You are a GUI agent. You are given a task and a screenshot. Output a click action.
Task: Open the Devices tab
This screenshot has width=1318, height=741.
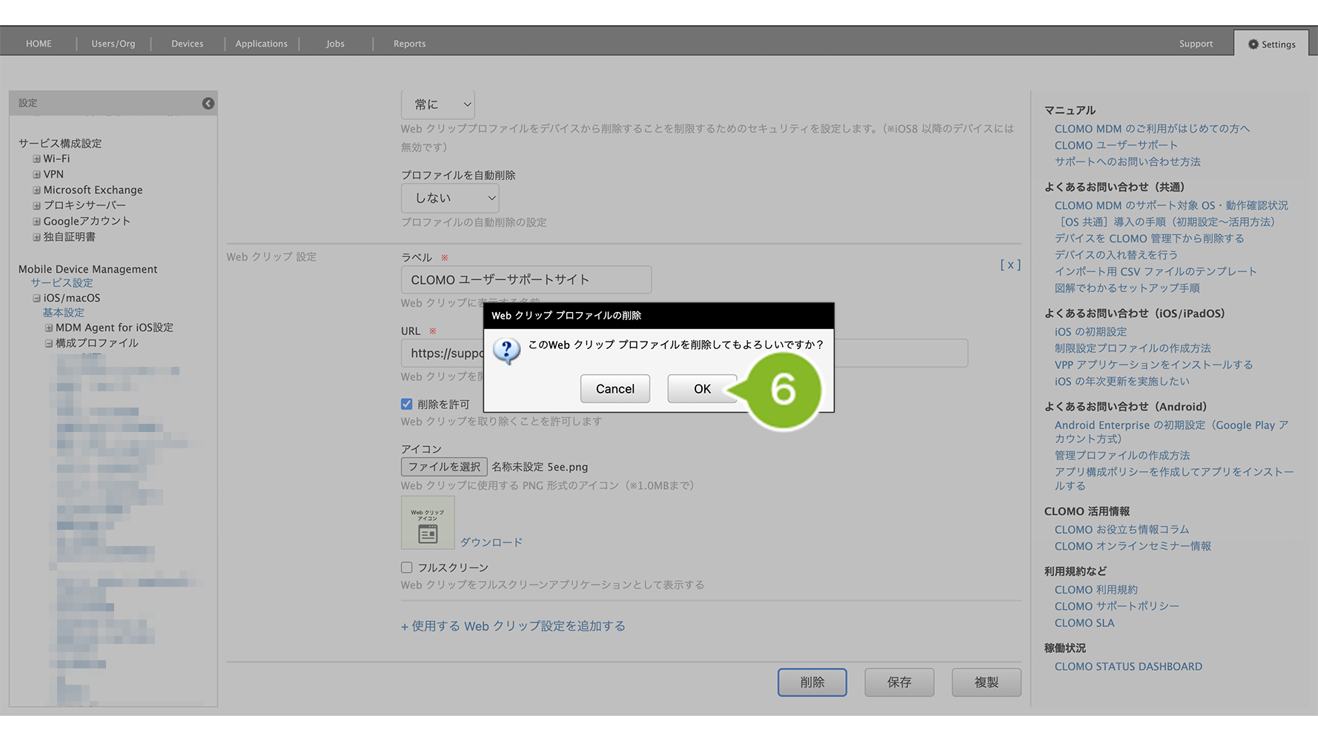(x=187, y=44)
